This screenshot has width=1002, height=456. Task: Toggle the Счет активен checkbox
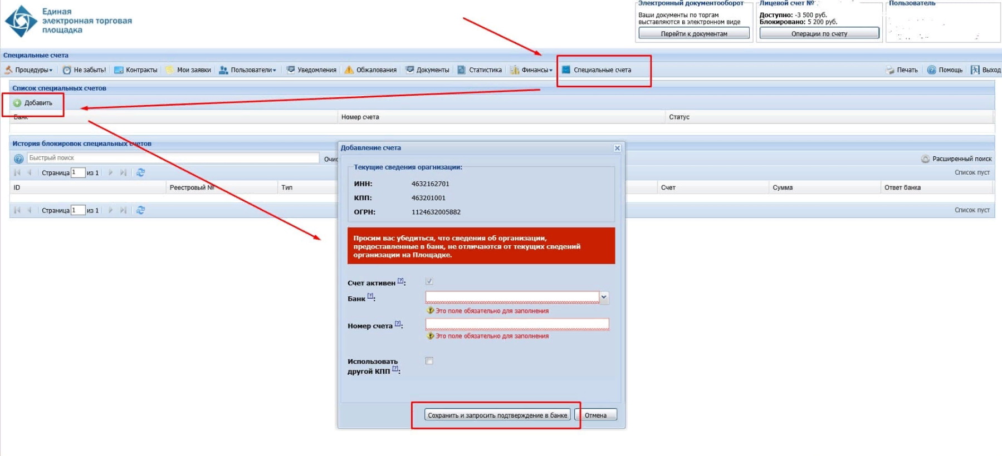coord(429,281)
